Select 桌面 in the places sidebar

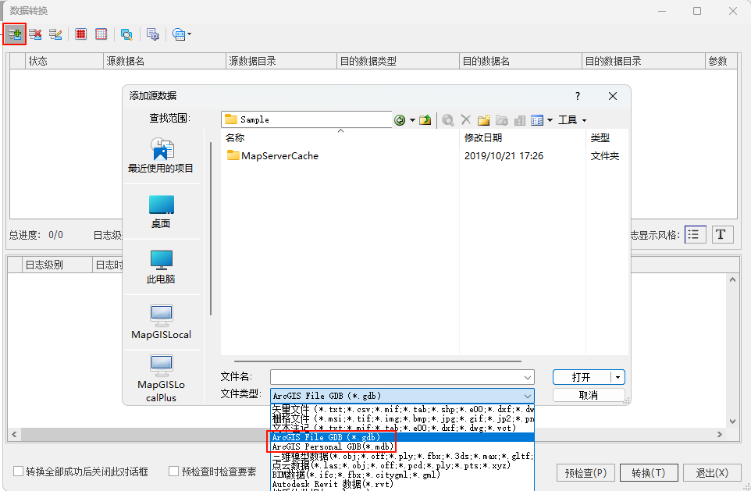161,212
